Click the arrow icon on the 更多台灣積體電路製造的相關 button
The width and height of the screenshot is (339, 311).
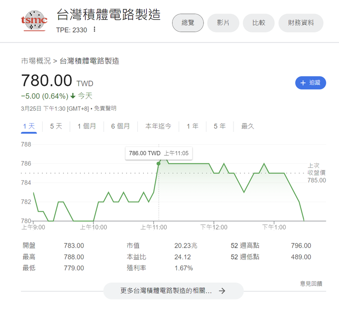pos(222,291)
